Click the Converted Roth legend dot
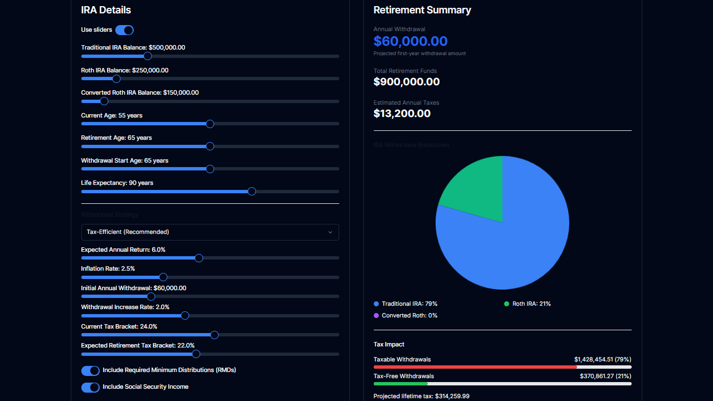The width and height of the screenshot is (713, 401). point(376,316)
